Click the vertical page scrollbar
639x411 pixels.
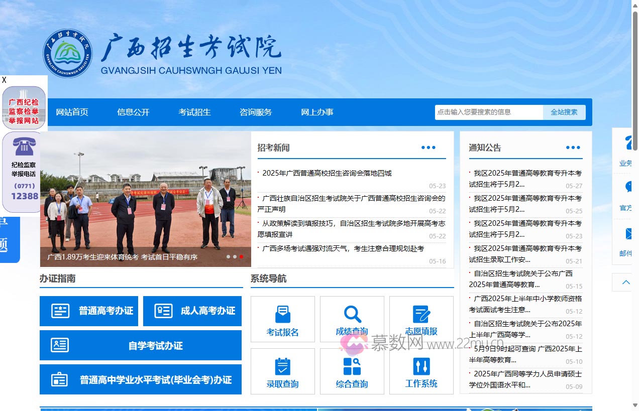[x=635, y=151]
